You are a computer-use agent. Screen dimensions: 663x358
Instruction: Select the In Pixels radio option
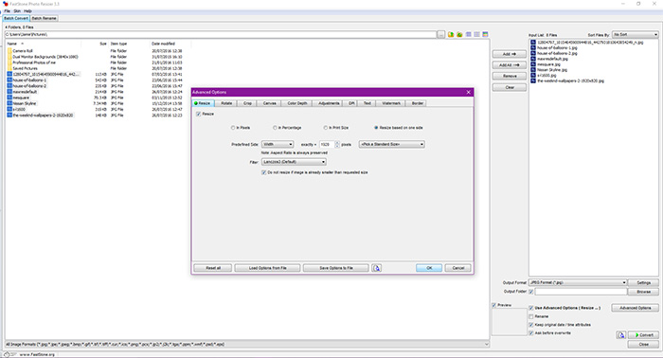coord(233,128)
